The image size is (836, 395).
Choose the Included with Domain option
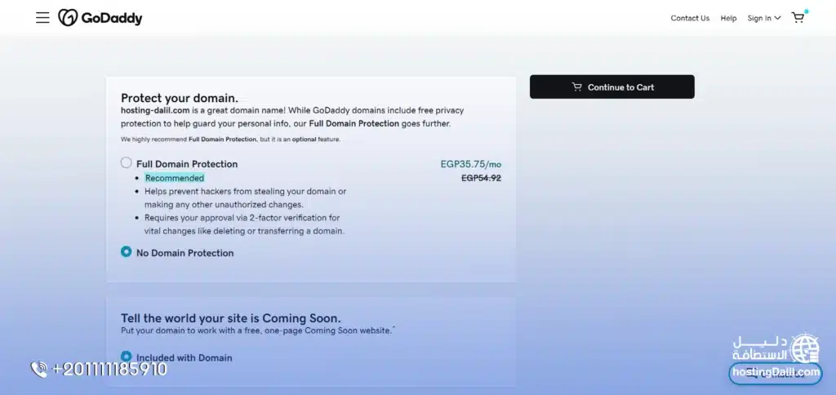coord(126,357)
